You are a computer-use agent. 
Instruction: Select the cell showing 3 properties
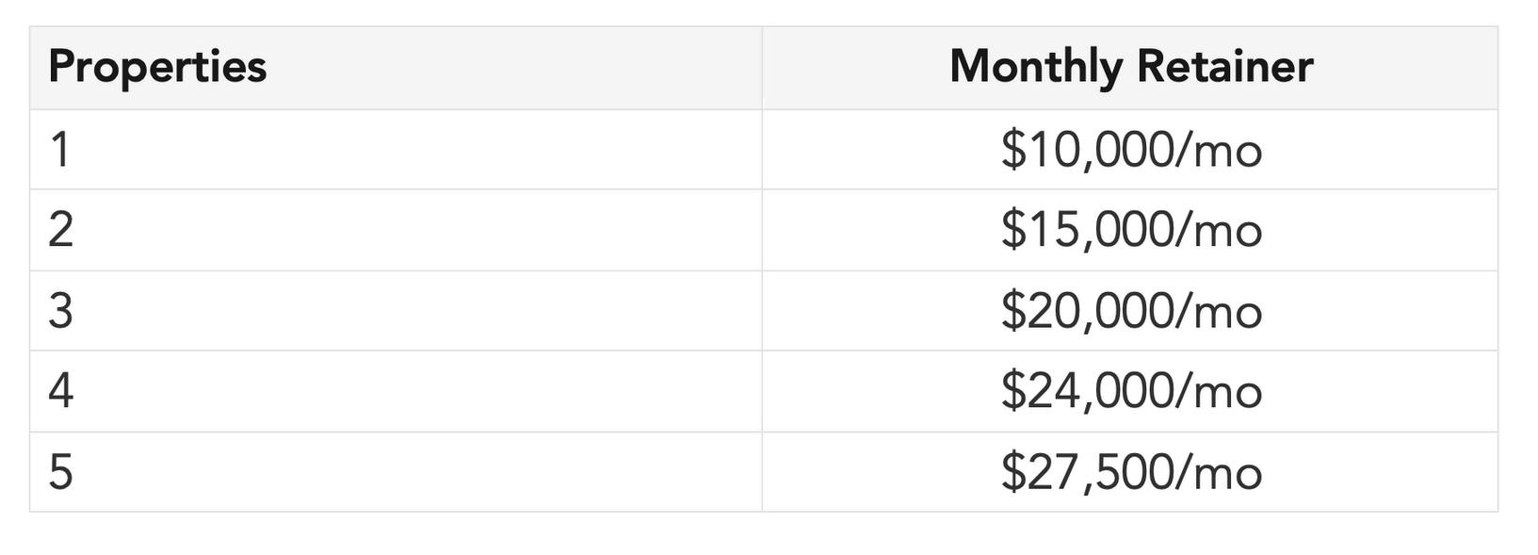[x=396, y=311]
